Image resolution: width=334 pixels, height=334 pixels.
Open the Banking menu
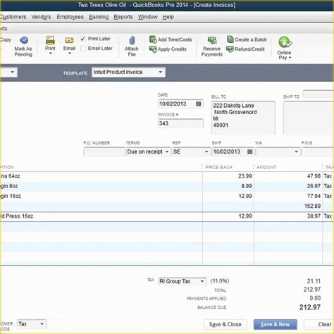(99, 17)
